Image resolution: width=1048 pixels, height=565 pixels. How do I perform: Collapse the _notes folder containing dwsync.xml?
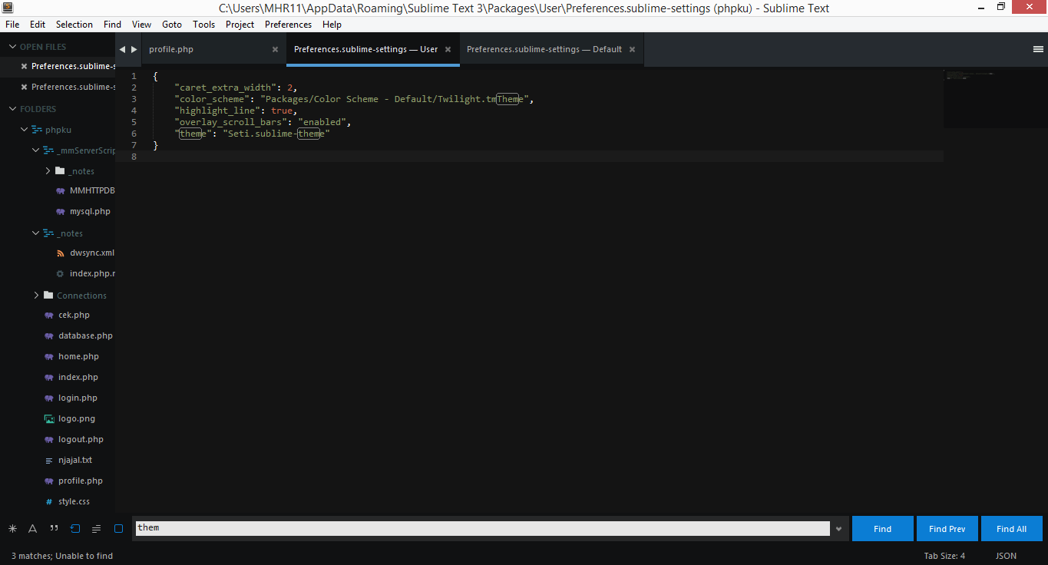(35, 233)
